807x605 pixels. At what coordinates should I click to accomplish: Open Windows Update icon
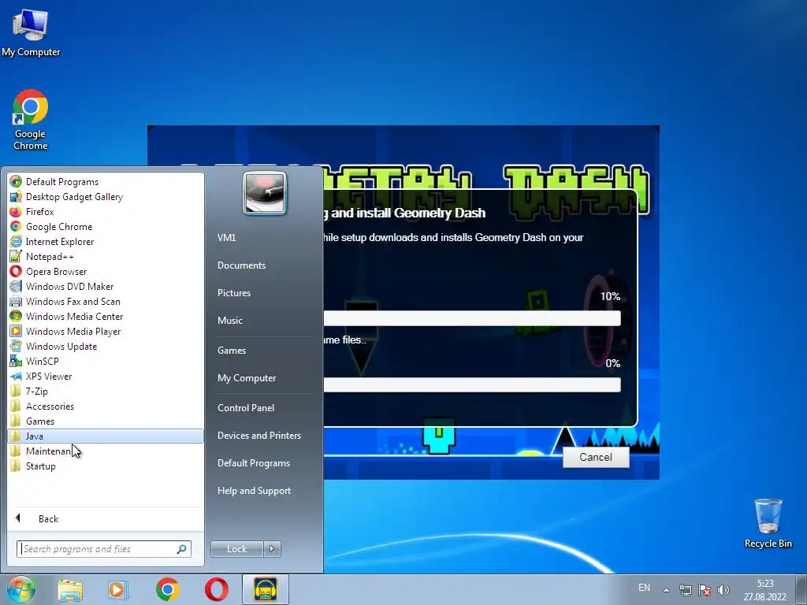(x=16, y=347)
